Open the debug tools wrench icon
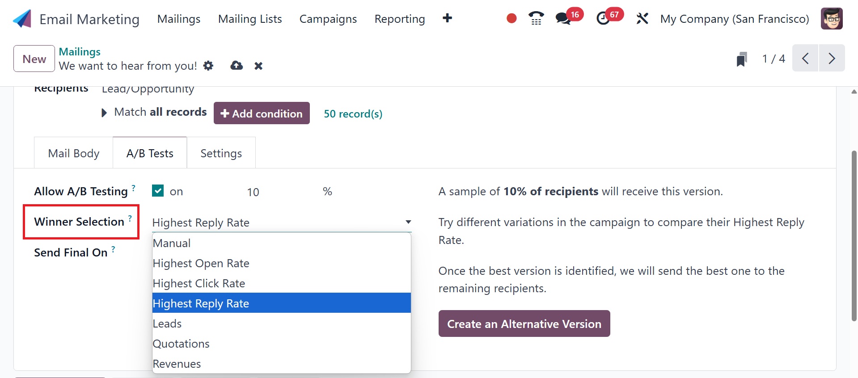 (642, 18)
